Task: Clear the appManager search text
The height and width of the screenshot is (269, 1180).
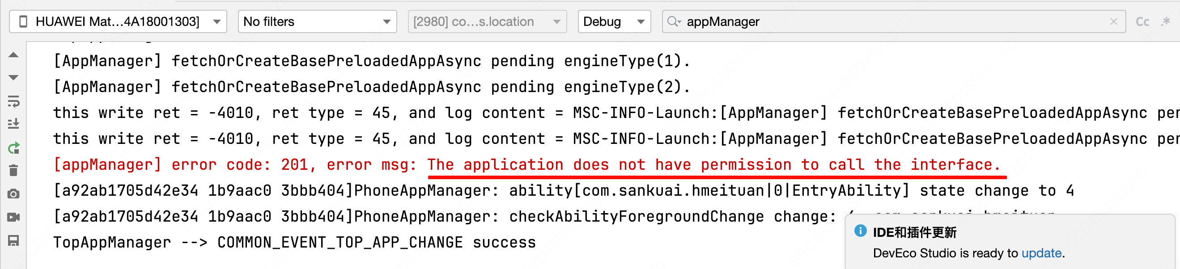Action: click(1114, 21)
